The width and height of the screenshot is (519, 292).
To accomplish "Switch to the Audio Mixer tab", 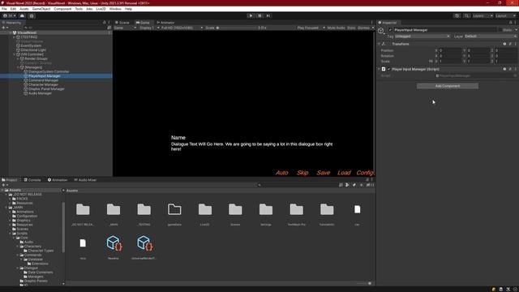I will click(85, 180).
